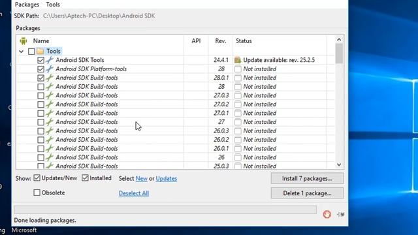
Task: Enable the Obsolete filter checkbox
Action: [37, 193]
